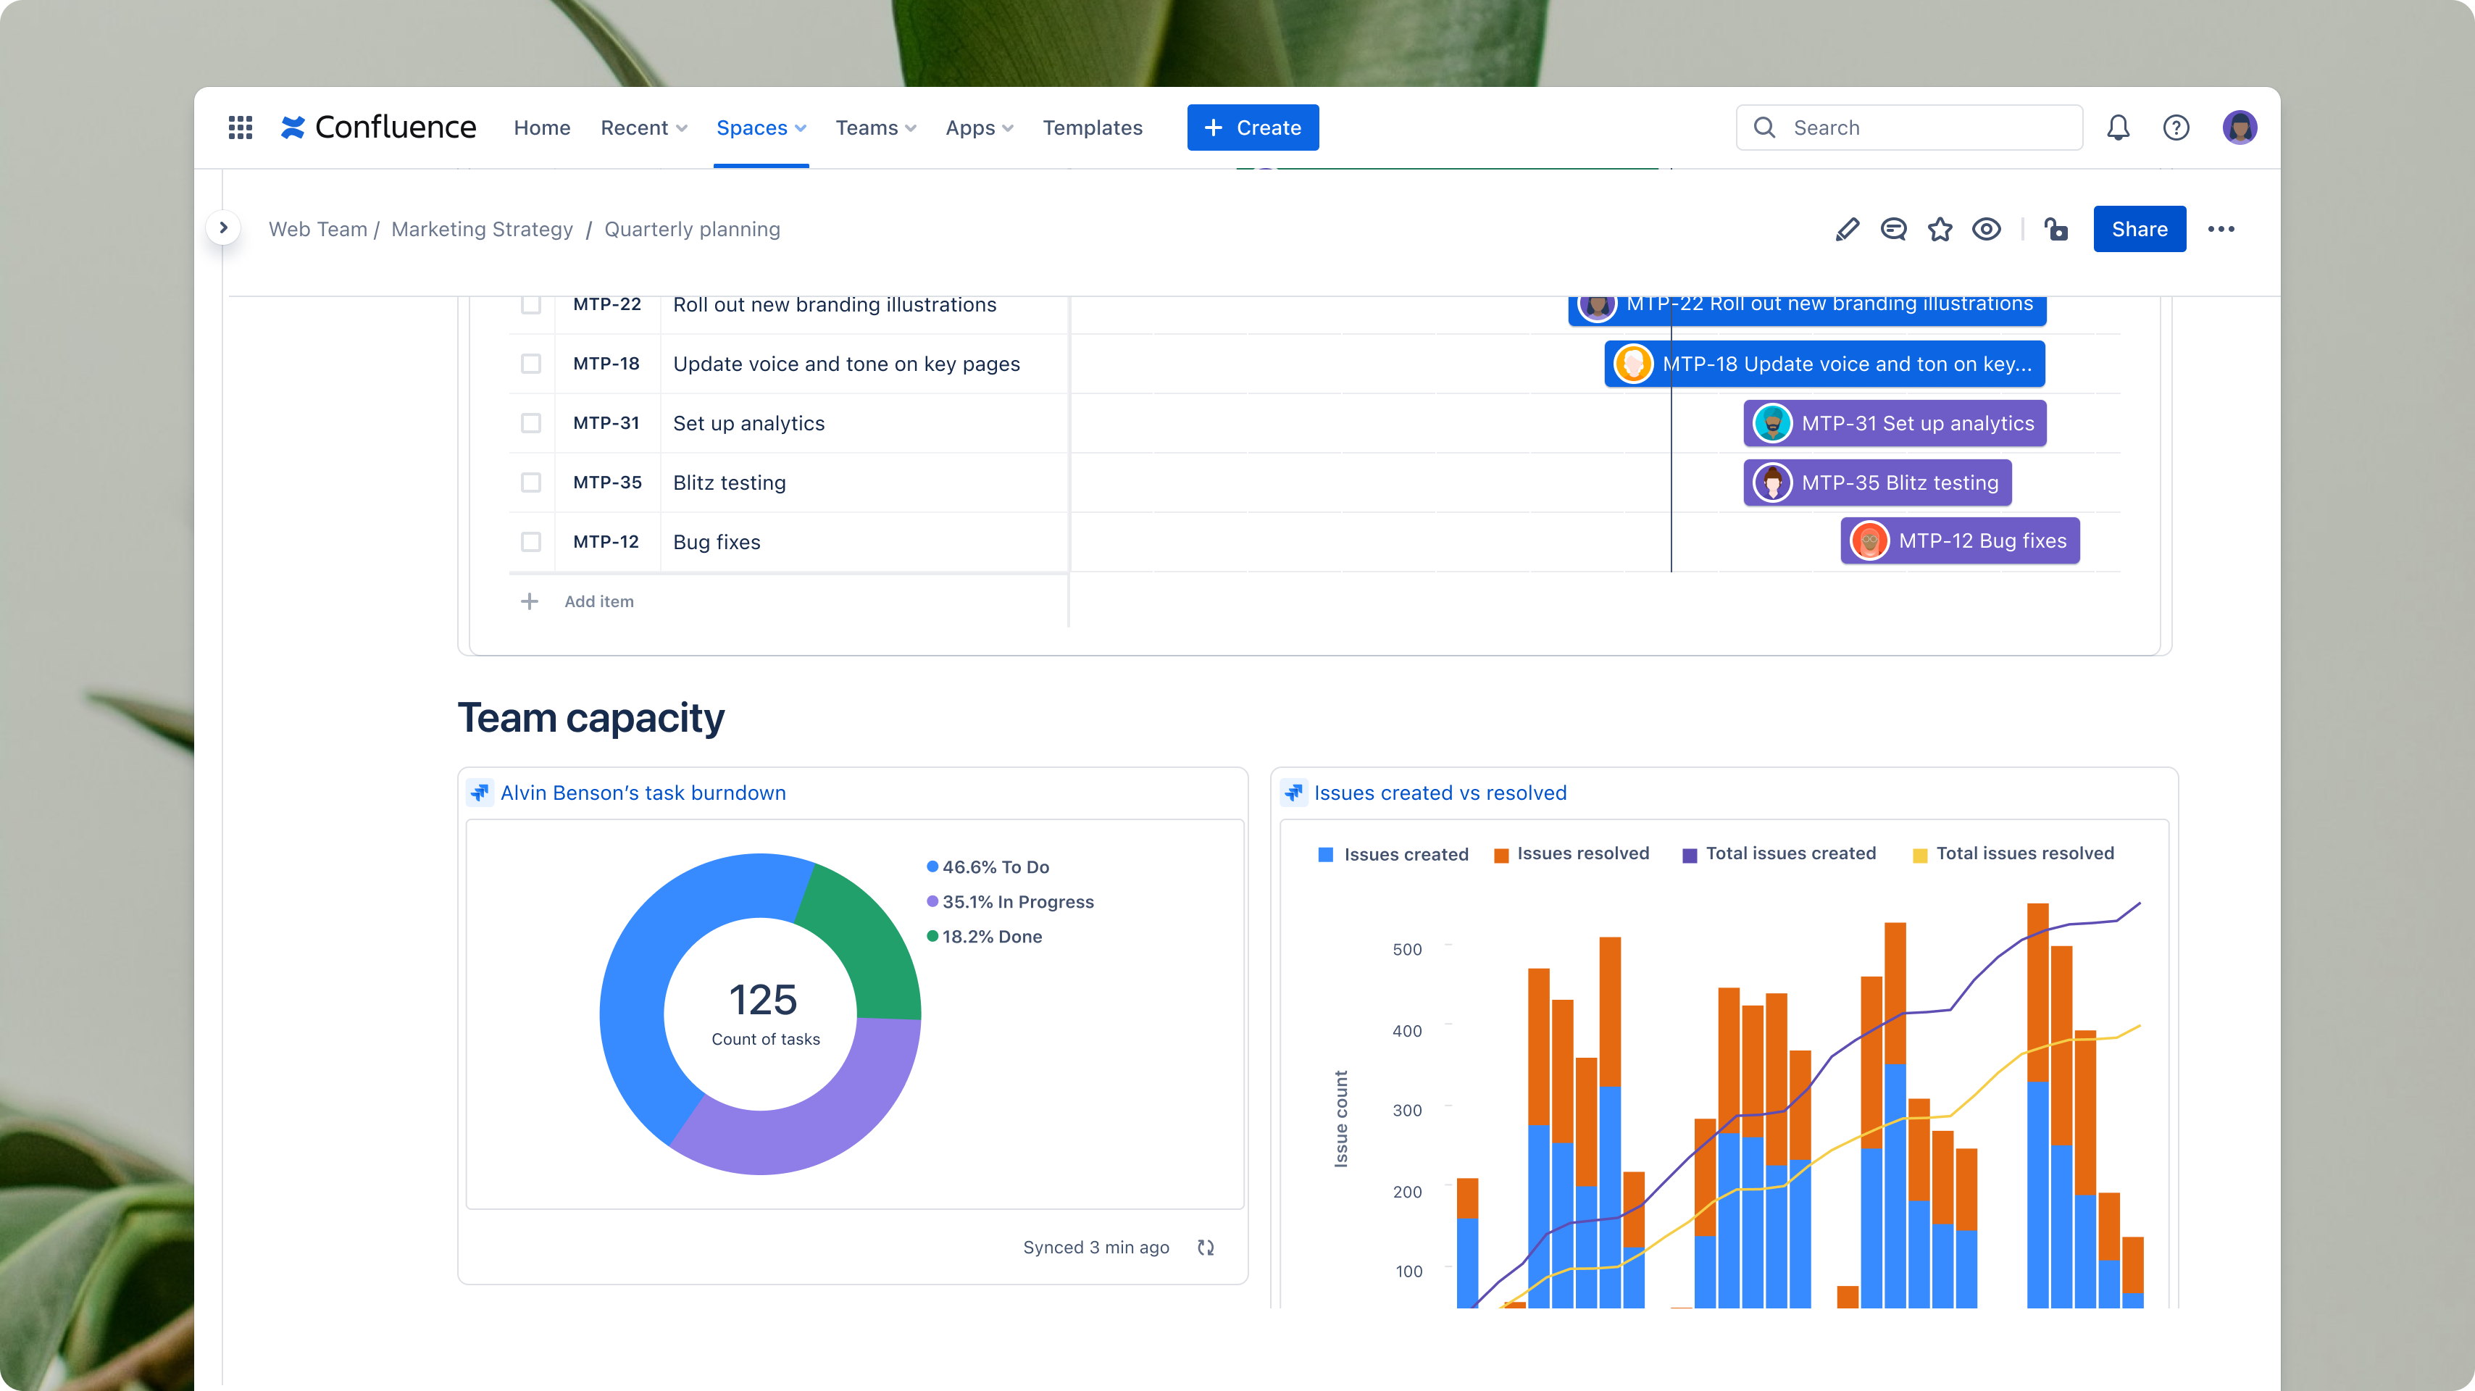The image size is (2475, 1391).
Task: Click the plus icon next to Add item
Action: click(530, 601)
